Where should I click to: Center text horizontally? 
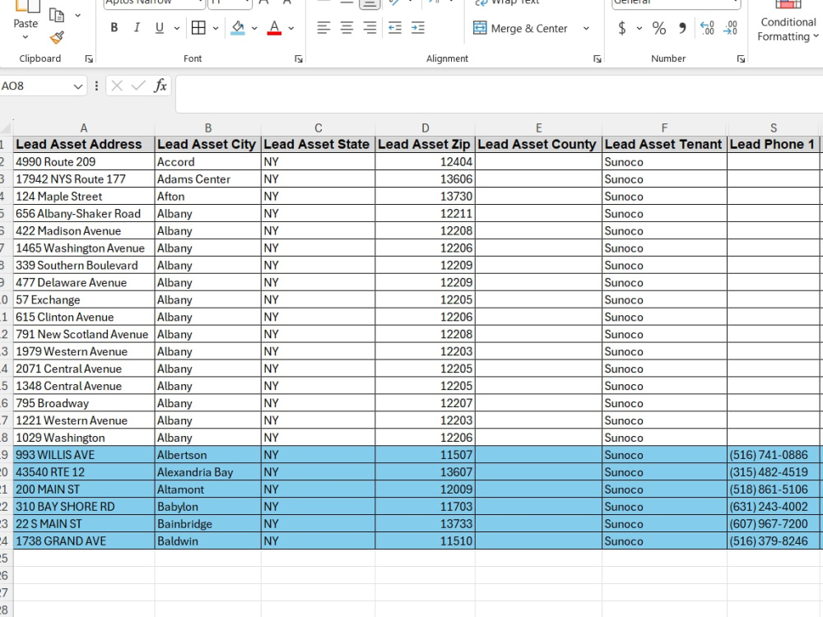pyautogui.click(x=347, y=28)
